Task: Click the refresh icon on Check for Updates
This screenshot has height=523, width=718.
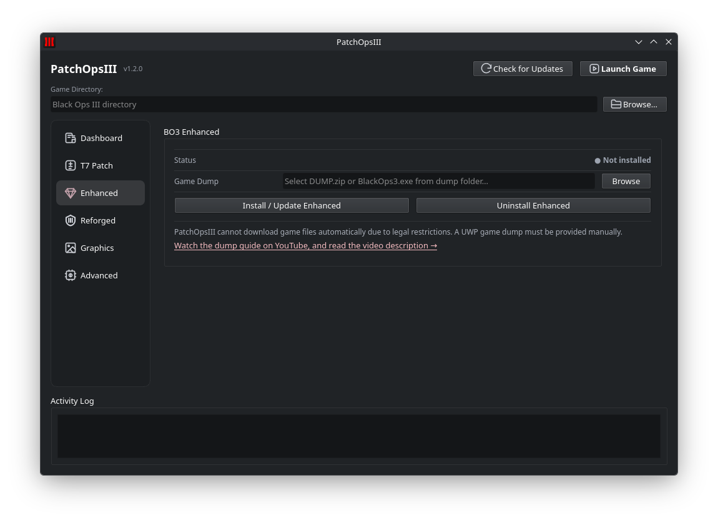Action: [x=486, y=69]
